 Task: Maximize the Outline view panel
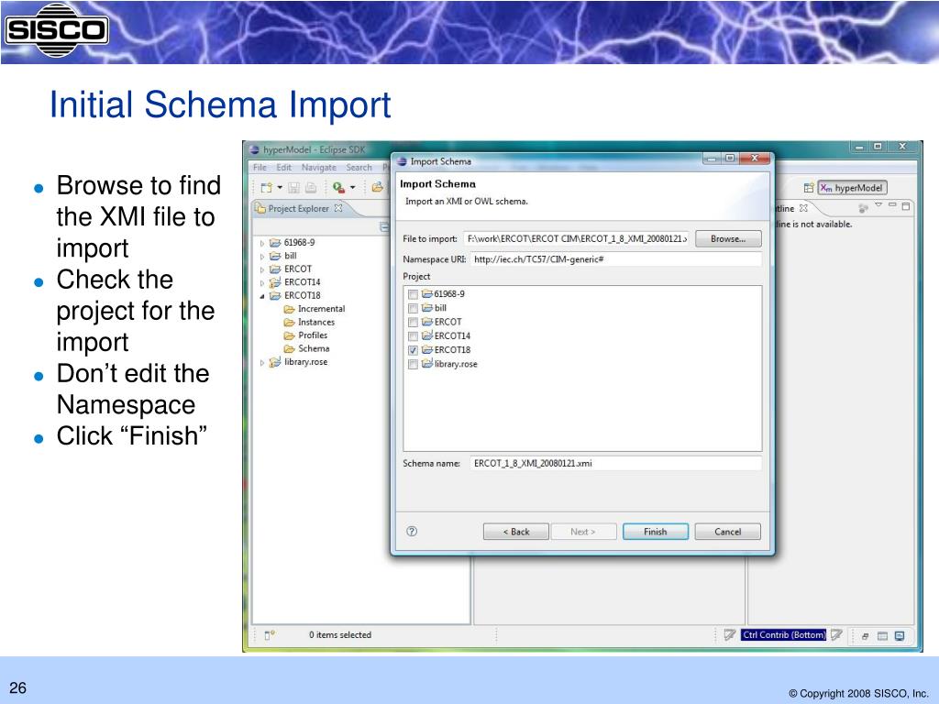coord(905,206)
